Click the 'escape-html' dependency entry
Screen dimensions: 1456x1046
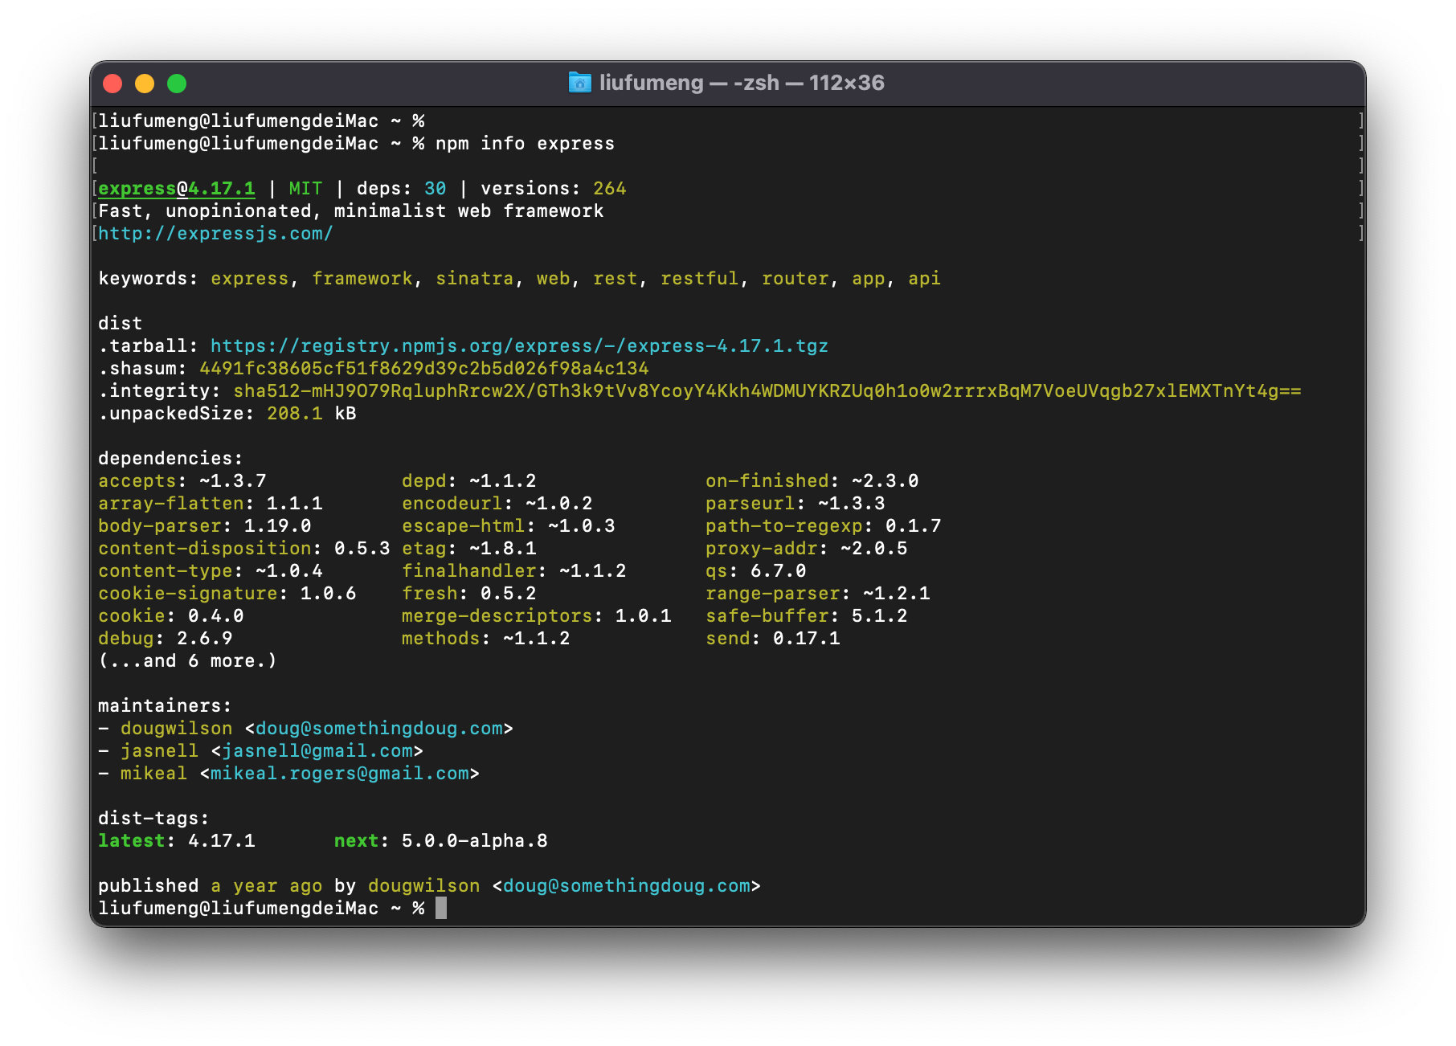[508, 526]
